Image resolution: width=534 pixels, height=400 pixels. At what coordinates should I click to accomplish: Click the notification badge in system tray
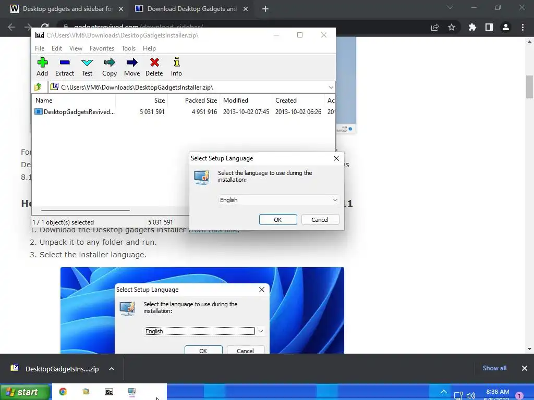point(519,396)
